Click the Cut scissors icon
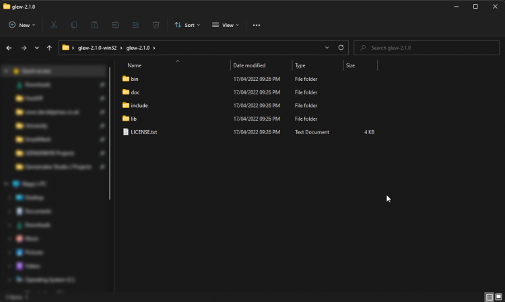Viewport: 505px width, 302px height. pyautogui.click(x=53, y=25)
